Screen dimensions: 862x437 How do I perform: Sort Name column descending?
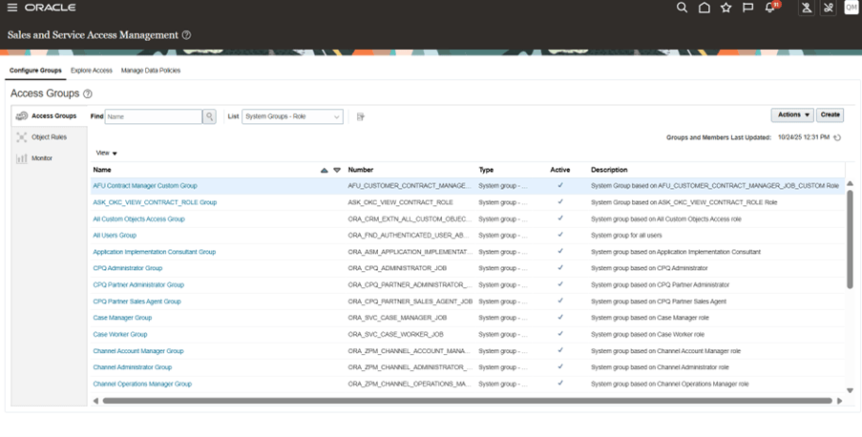337,170
